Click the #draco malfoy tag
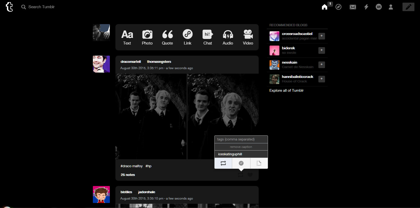The image size is (420, 208). pyautogui.click(x=132, y=166)
